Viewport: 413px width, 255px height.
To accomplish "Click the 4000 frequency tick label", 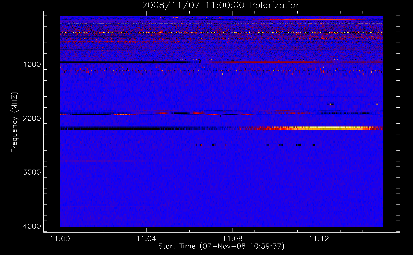I will 32,226.
